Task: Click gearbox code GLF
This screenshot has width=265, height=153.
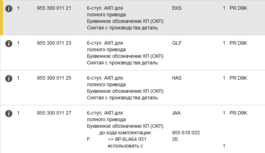Action: pyautogui.click(x=177, y=43)
